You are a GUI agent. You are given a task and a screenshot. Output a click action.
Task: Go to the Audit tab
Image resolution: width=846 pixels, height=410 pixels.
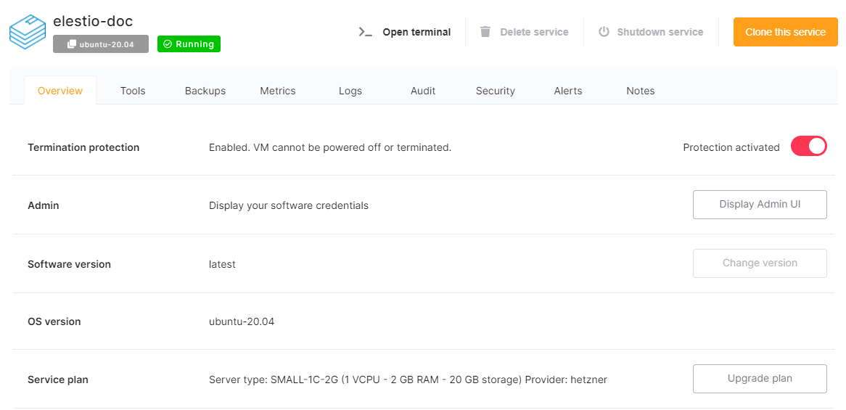click(x=423, y=91)
